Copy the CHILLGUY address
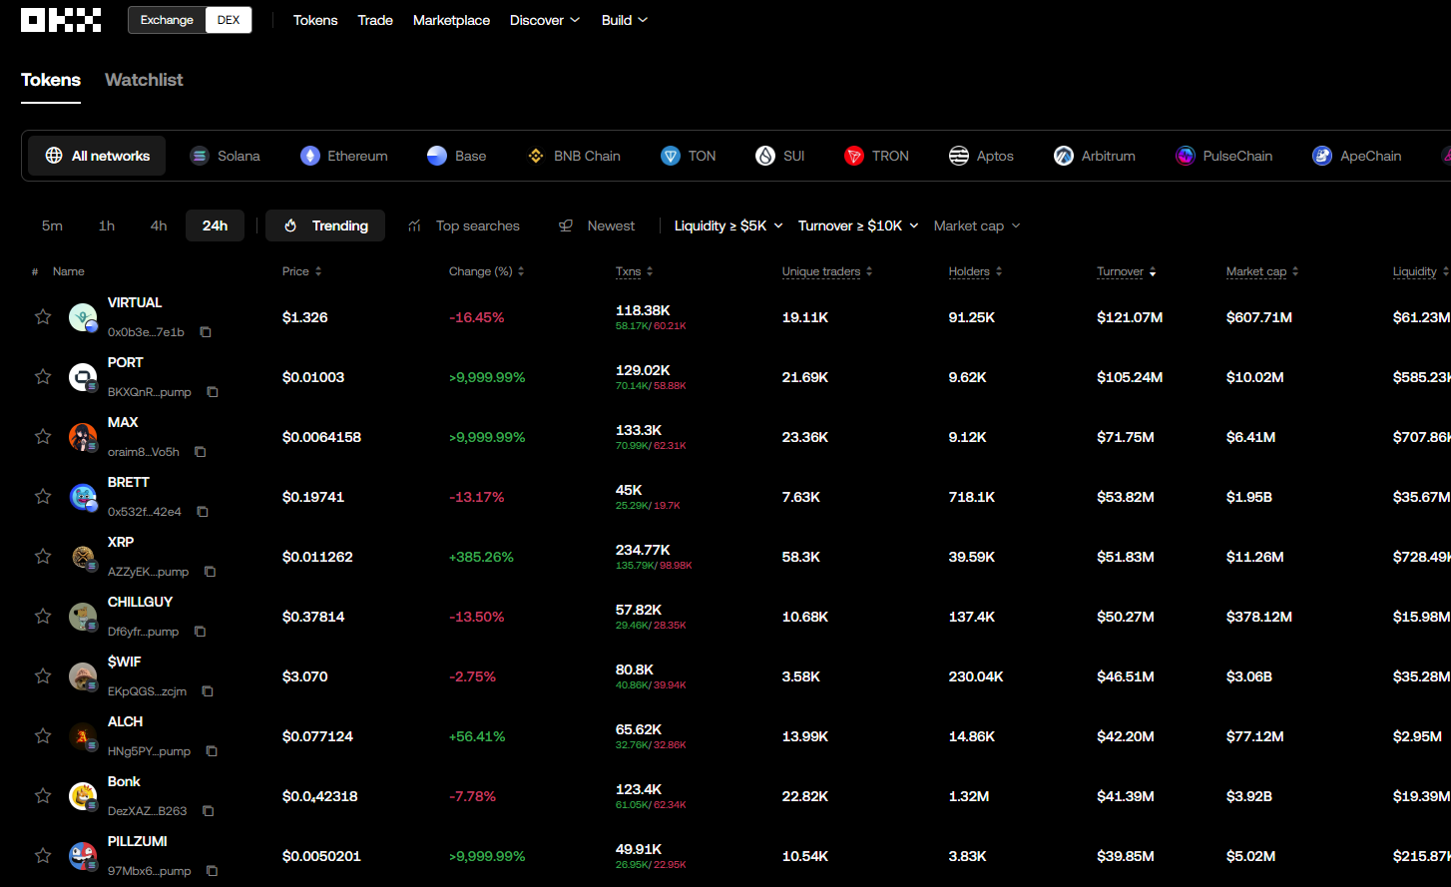 click(200, 632)
